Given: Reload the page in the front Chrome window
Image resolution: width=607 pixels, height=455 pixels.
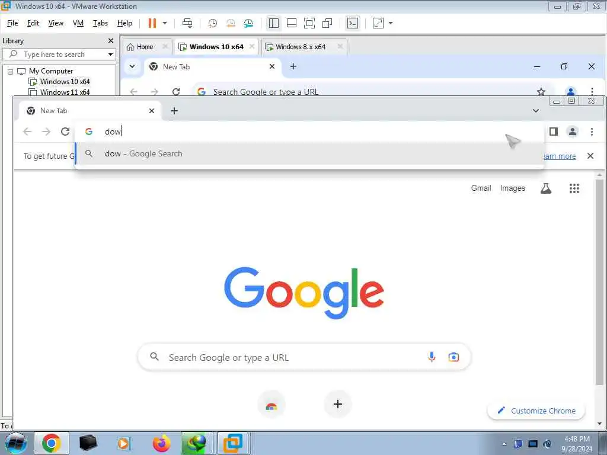Looking at the screenshot, I should pos(65,132).
